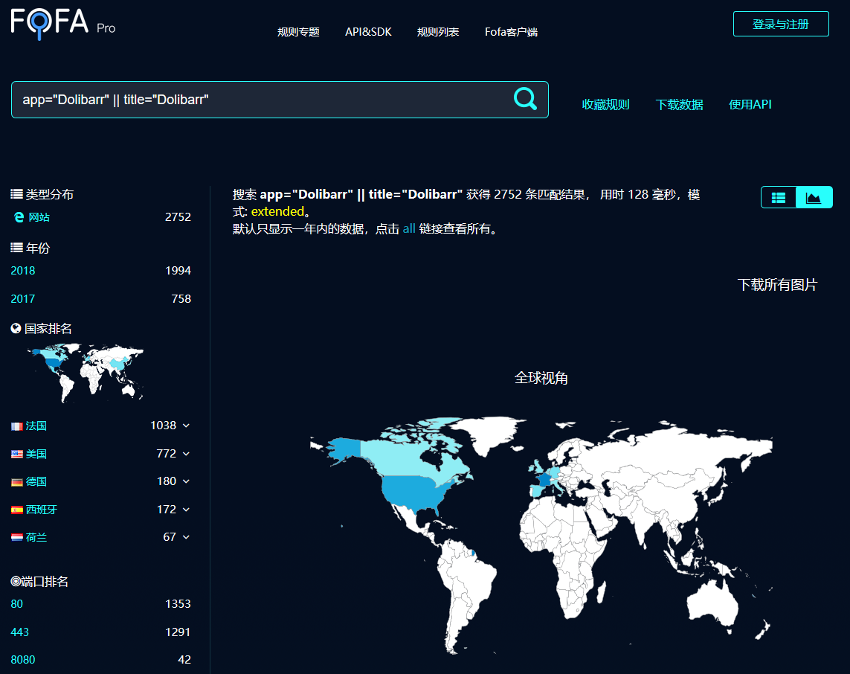Image resolution: width=850 pixels, height=674 pixels.
Task: Click the small world map thumbnail
Action: [86, 373]
